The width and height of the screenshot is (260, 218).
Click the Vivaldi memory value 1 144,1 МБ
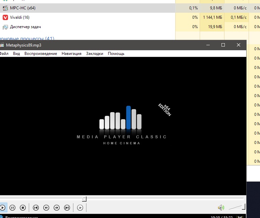(212, 17)
